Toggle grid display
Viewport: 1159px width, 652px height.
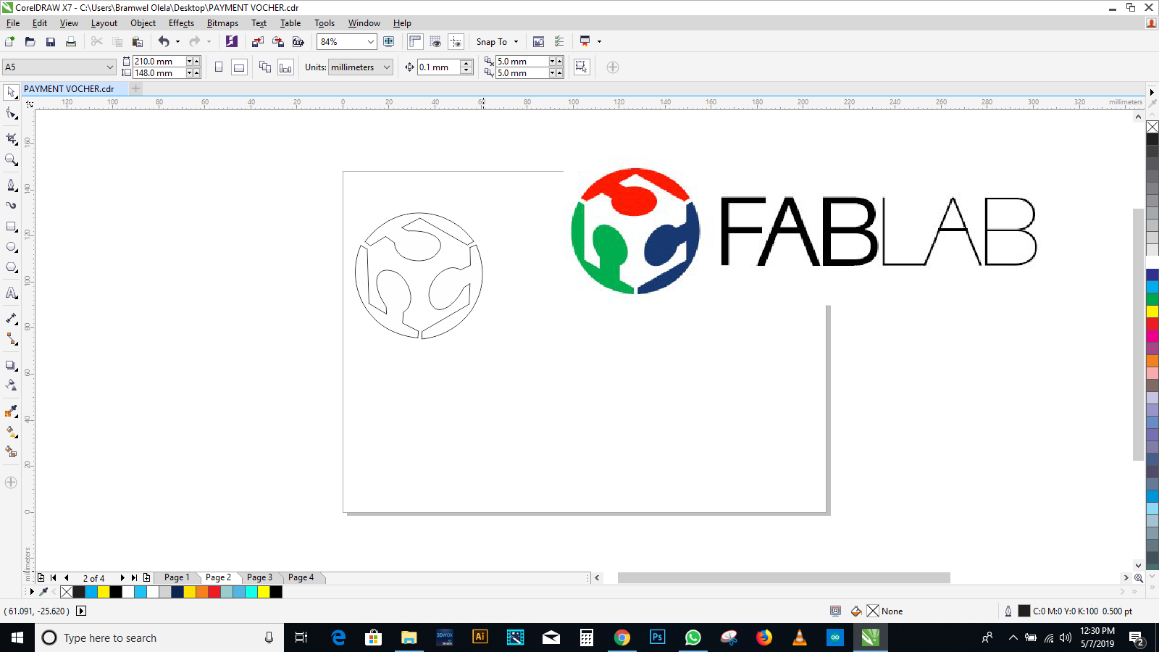tap(435, 42)
